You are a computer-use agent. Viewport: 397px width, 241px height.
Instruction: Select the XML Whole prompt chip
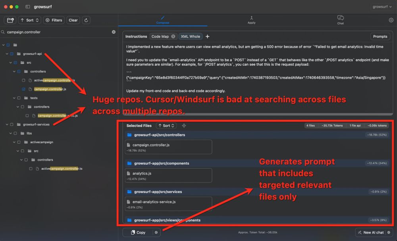click(x=191, y=36)
